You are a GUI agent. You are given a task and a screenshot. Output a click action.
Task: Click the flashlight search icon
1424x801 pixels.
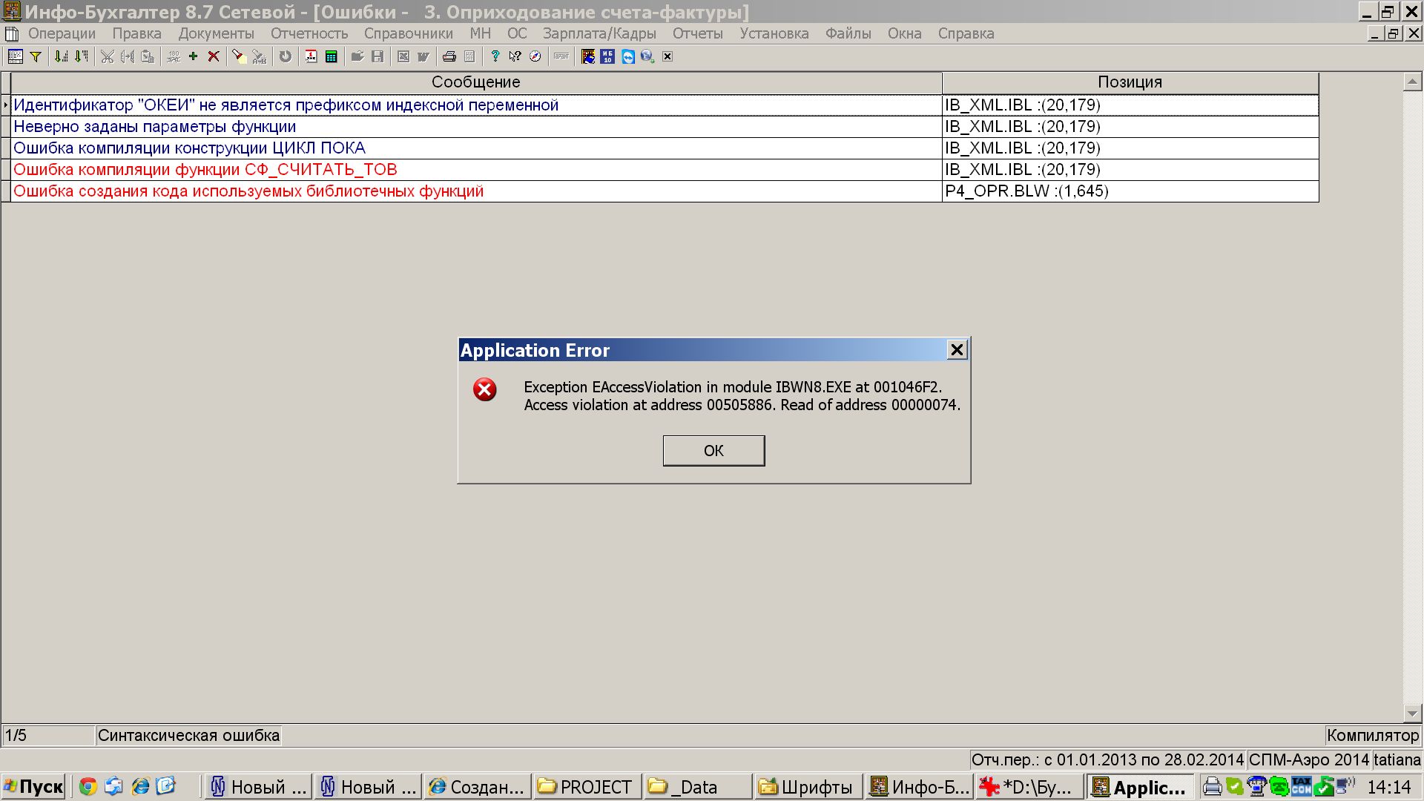[x=239, y=56]
